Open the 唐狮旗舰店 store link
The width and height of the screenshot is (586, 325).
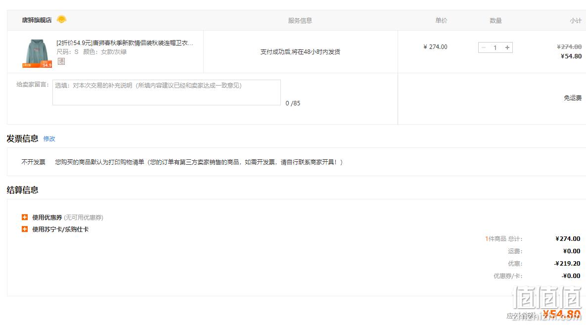click(37, 20)
